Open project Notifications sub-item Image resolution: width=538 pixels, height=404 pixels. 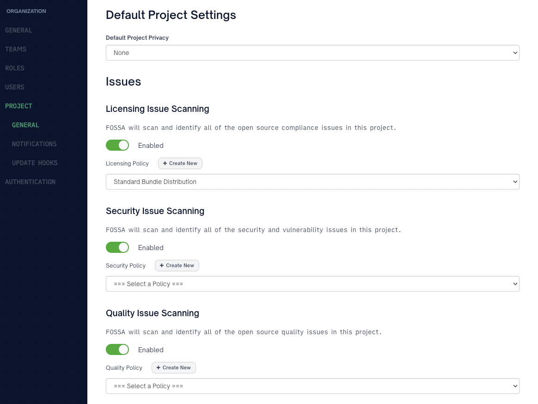pos(34,144)
